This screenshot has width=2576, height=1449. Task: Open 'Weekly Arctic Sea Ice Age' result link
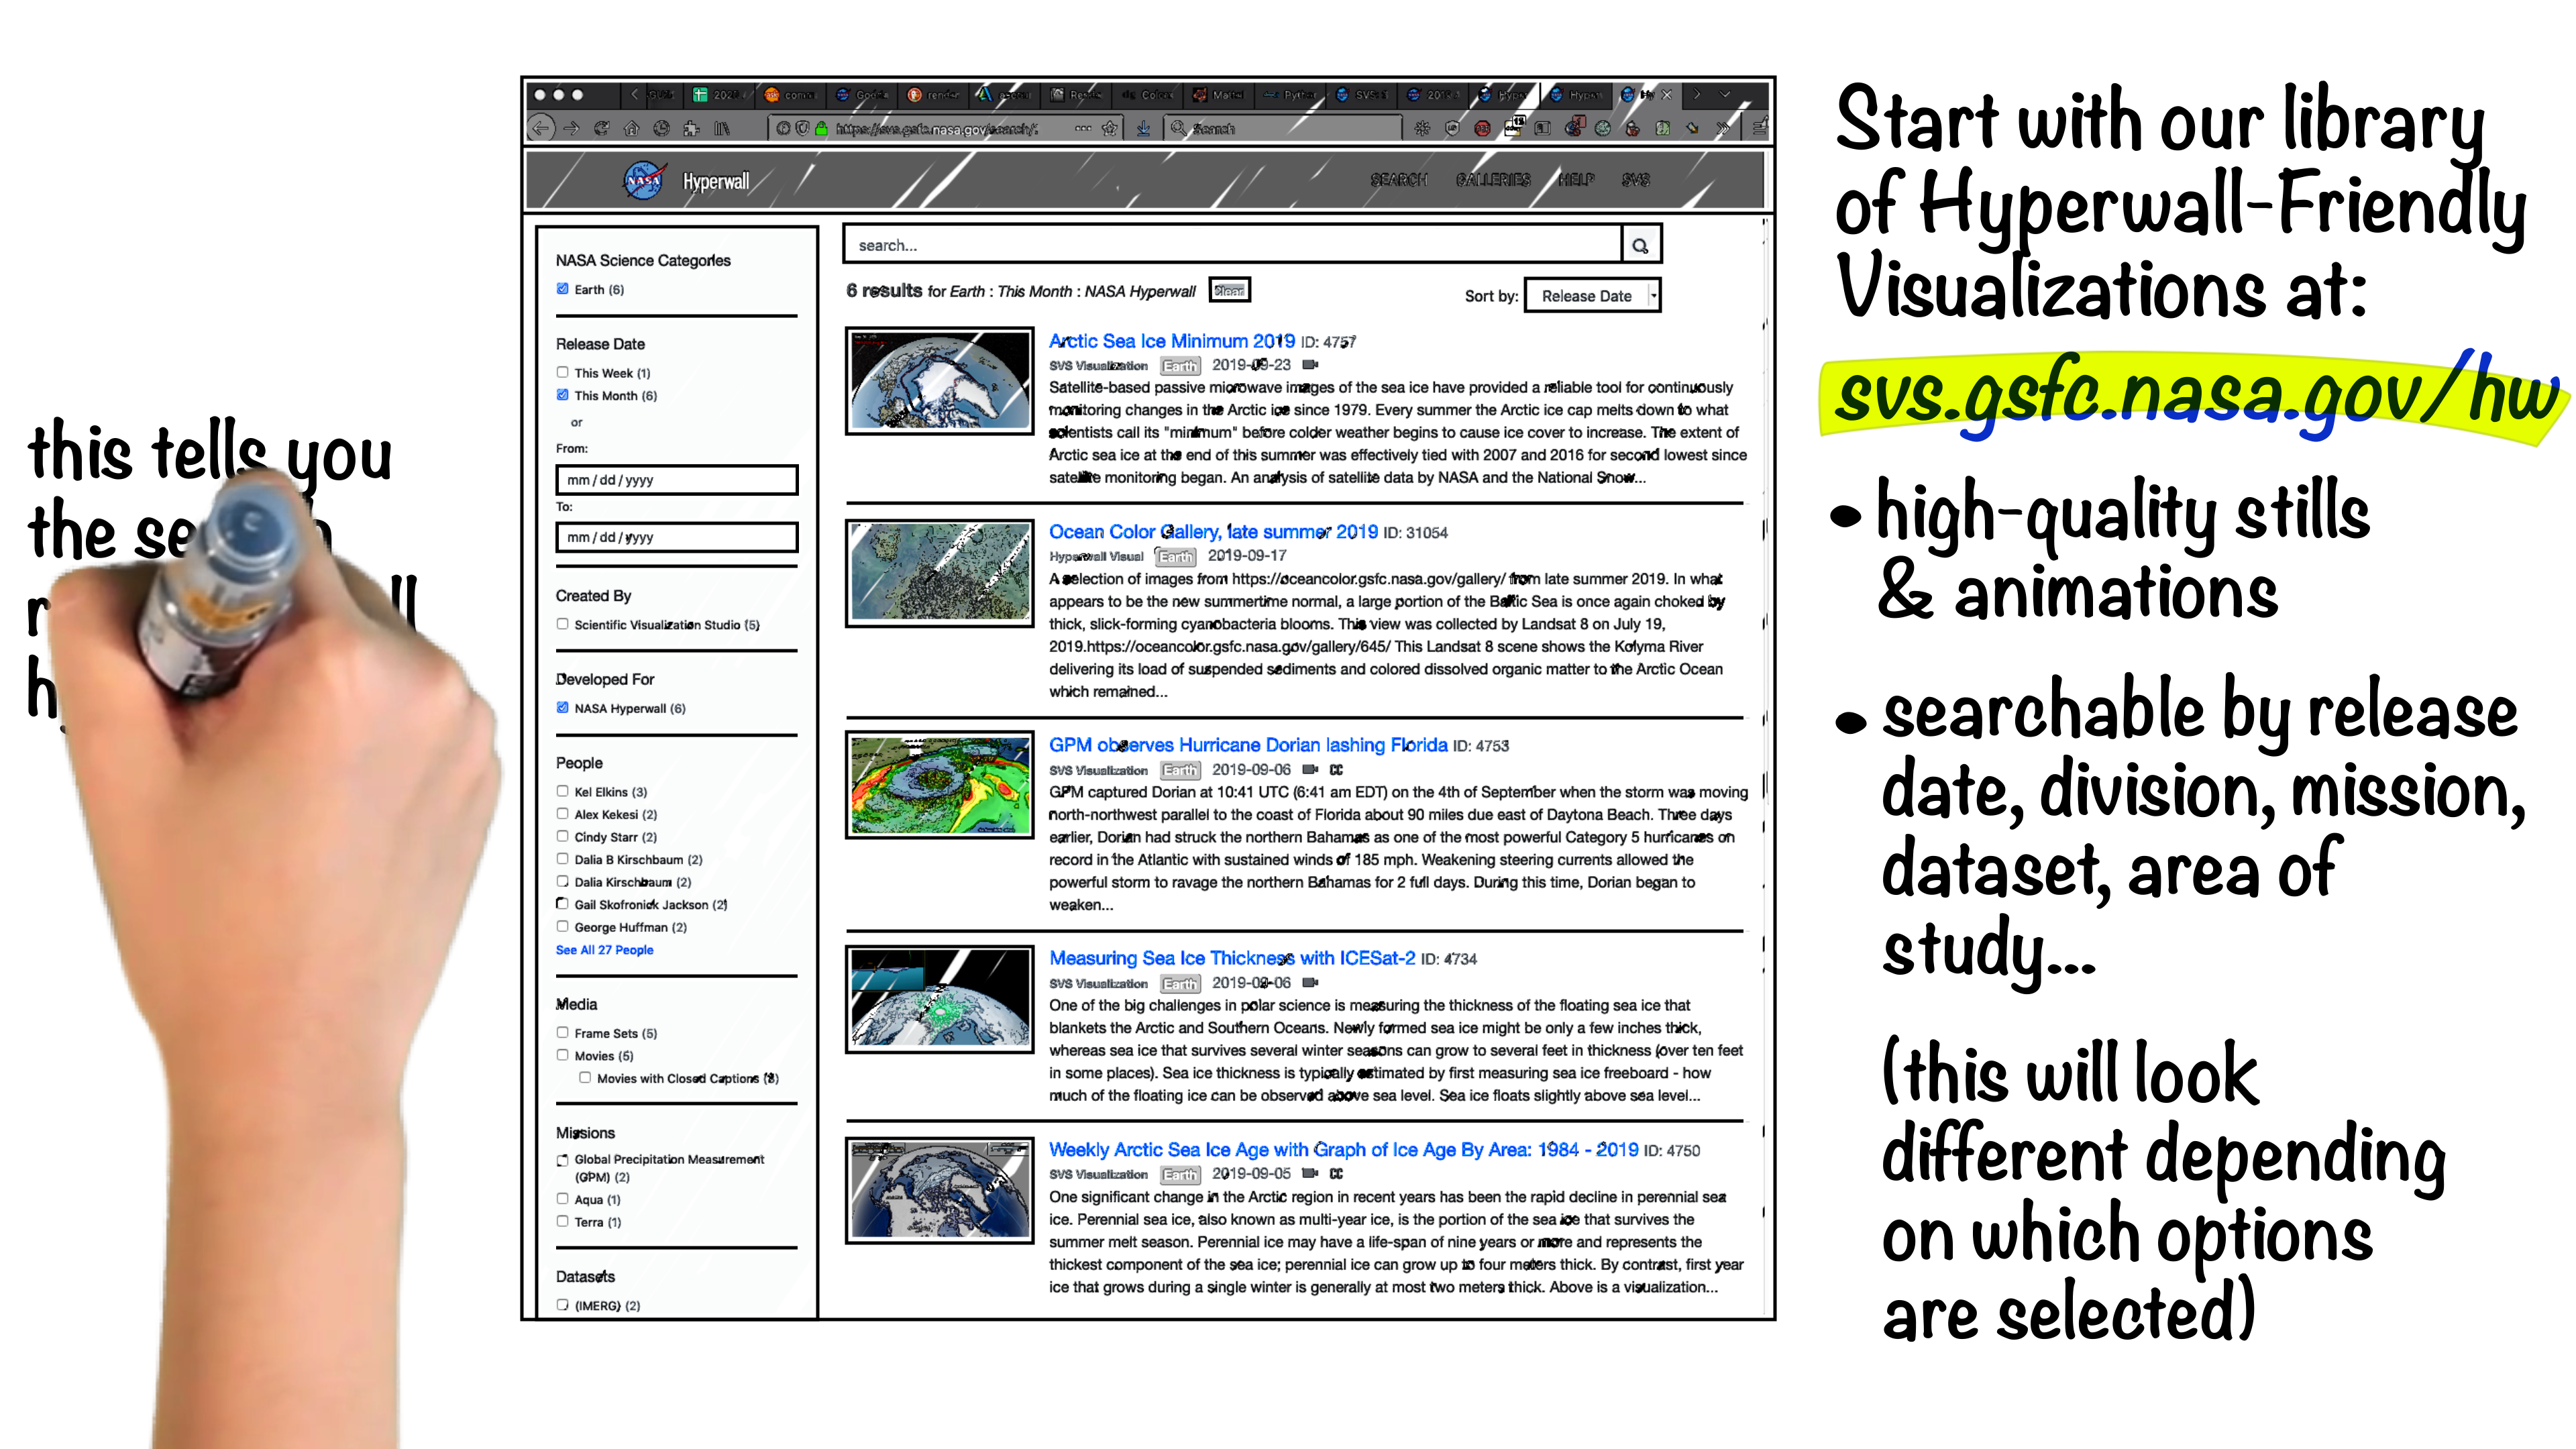pos(1343,1150)
